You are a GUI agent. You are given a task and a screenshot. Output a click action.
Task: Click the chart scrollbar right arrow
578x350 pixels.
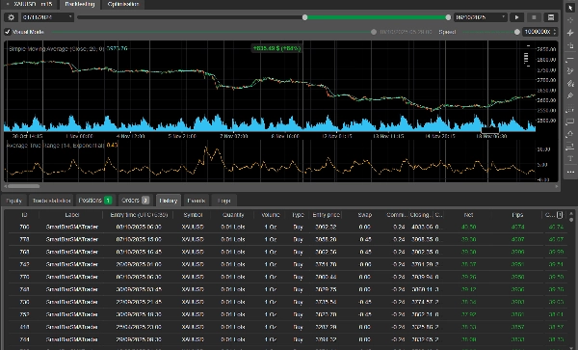tap(556, 186)
